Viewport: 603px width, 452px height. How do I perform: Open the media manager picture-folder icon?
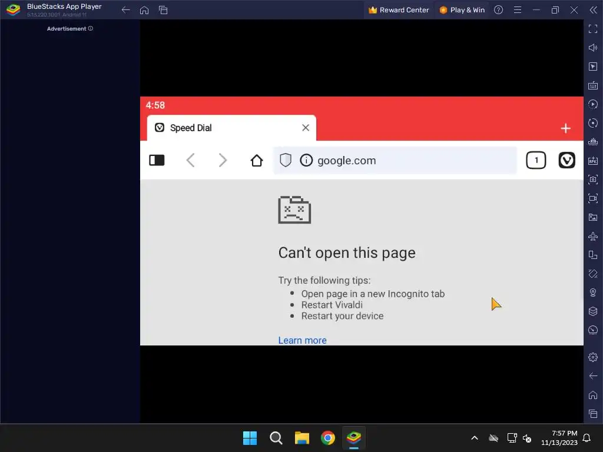click(592, 217)
